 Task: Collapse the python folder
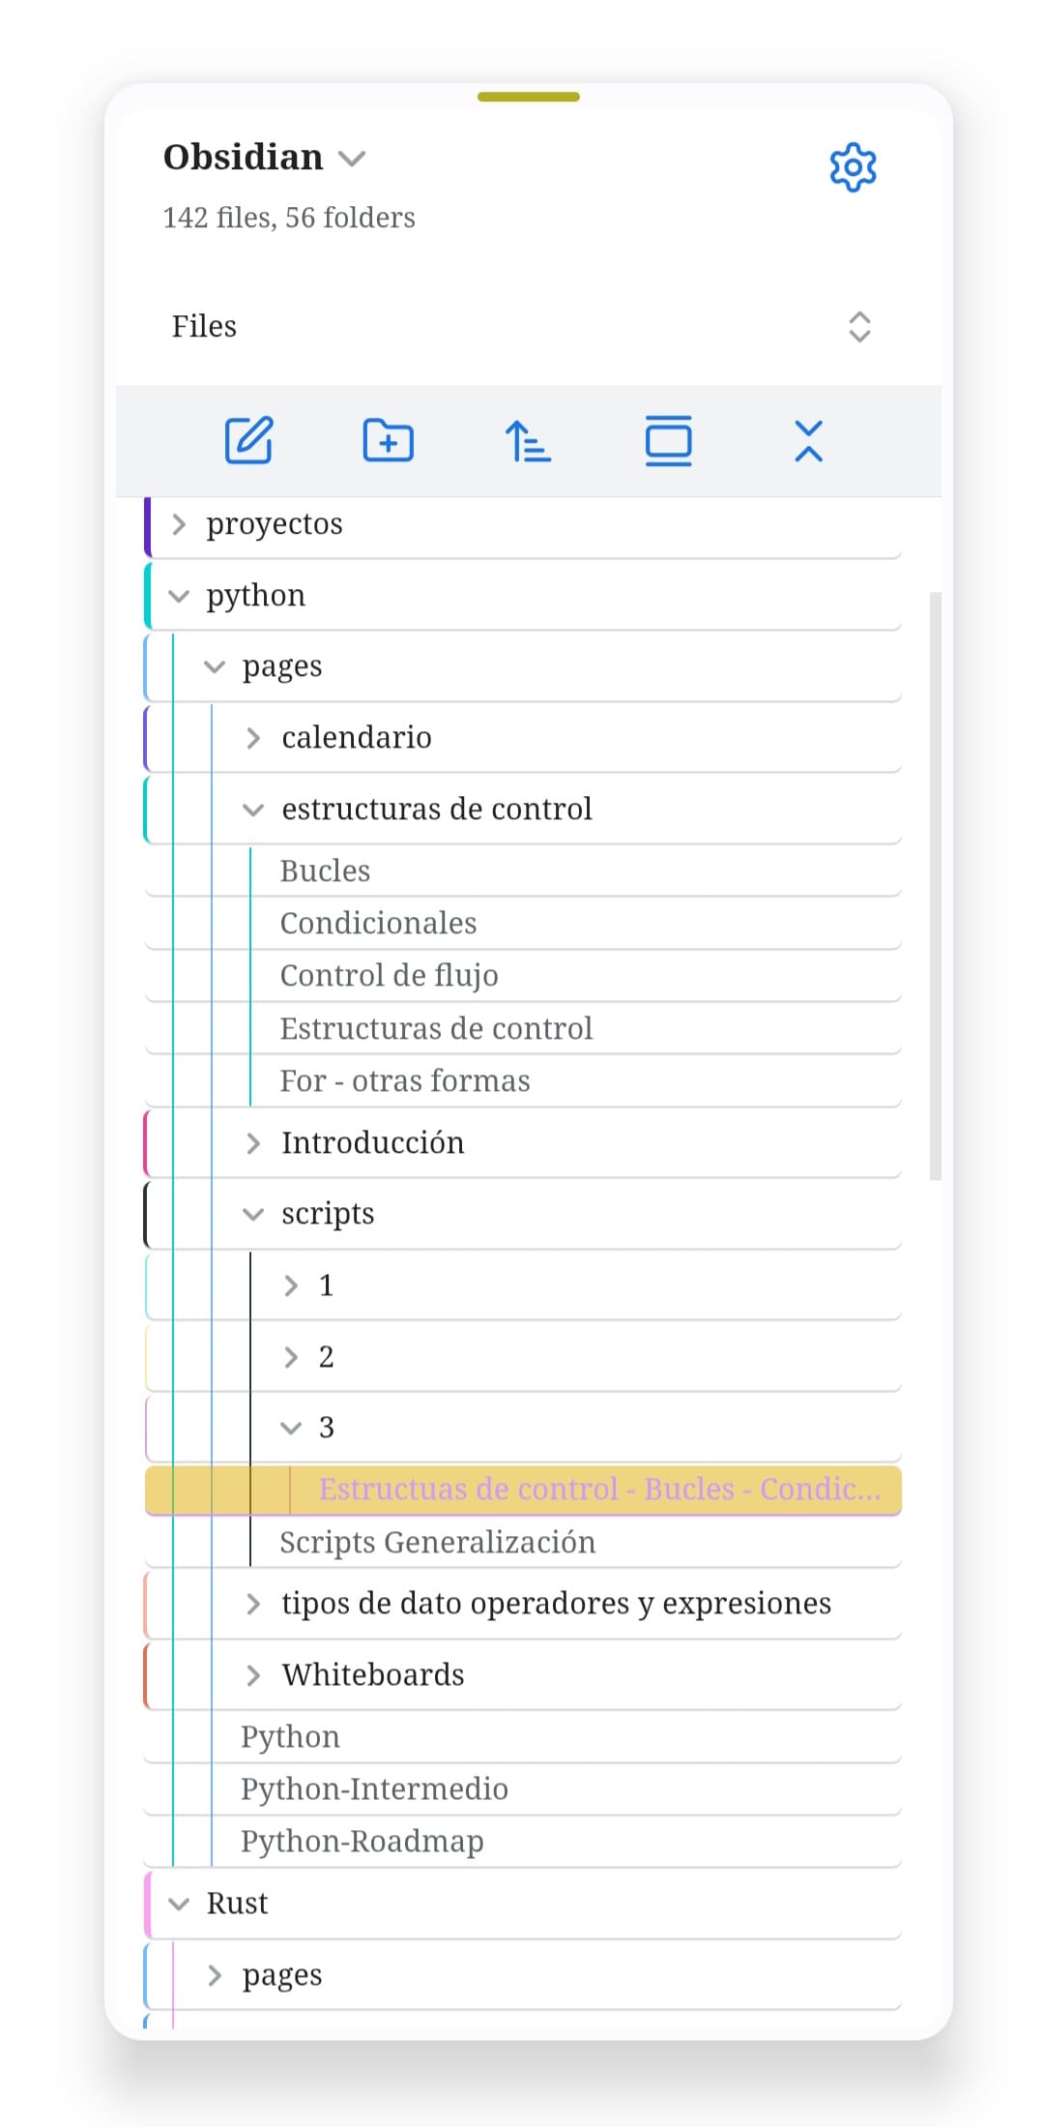tap(179, 595)
